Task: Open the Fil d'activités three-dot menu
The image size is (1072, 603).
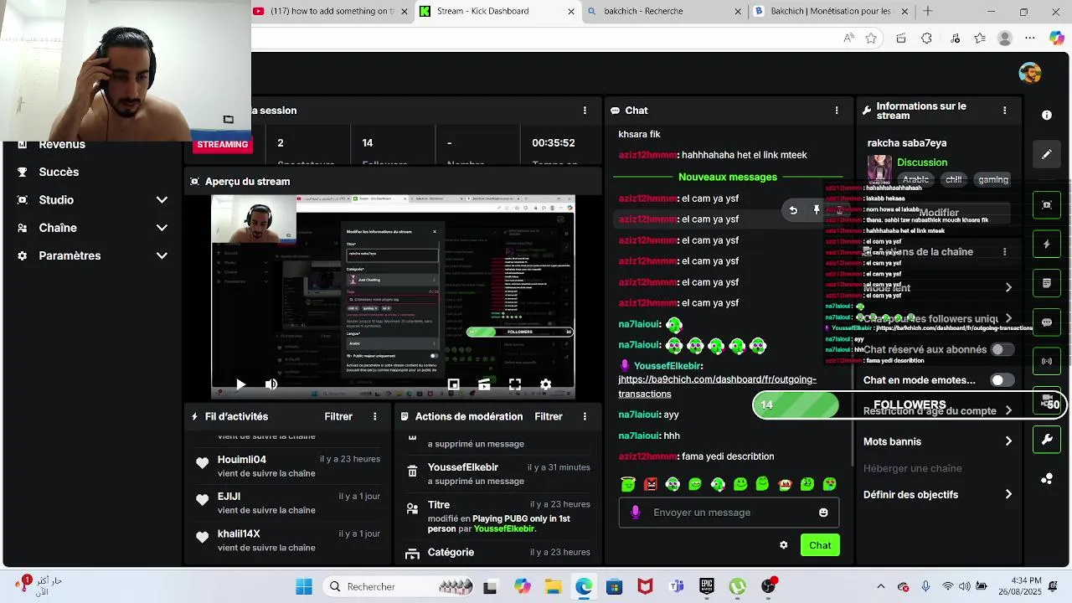Action: coord(374,416)
